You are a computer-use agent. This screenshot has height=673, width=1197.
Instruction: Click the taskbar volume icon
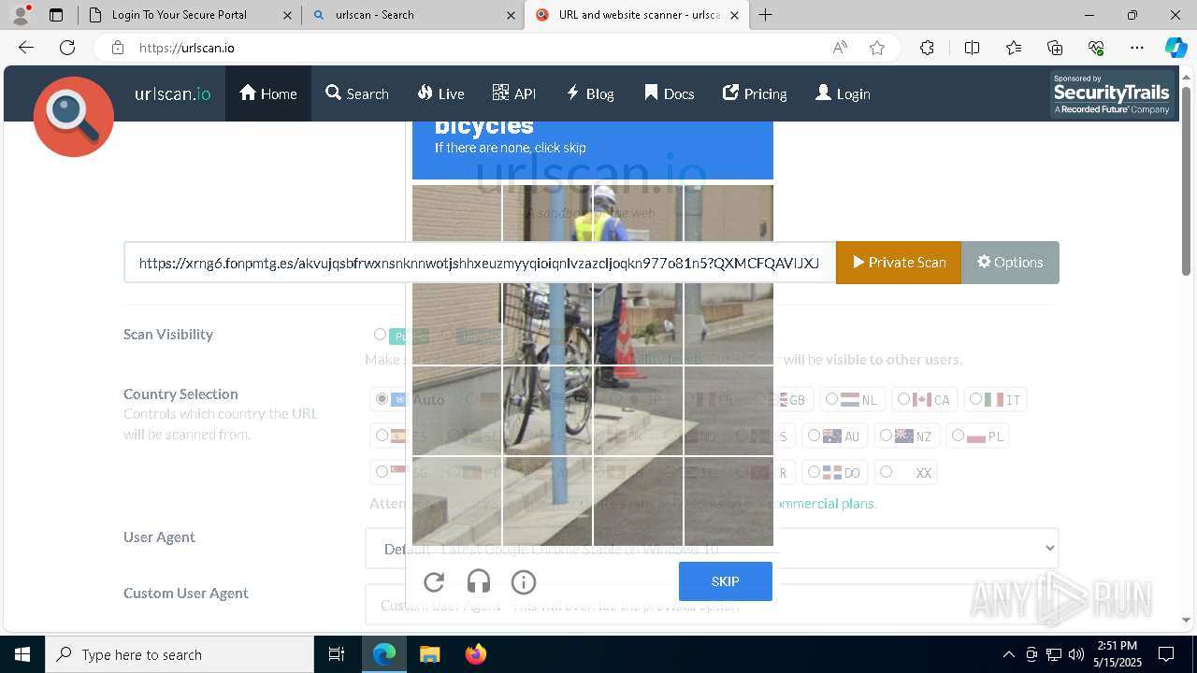[1076, 654]
